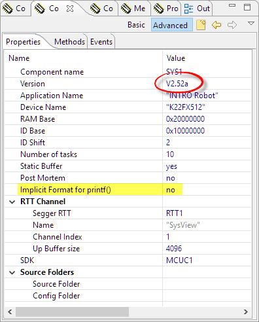Switch to Basic view mode
Image resolution: width=259 pixels, height=322 pixels.
[136, 25]
